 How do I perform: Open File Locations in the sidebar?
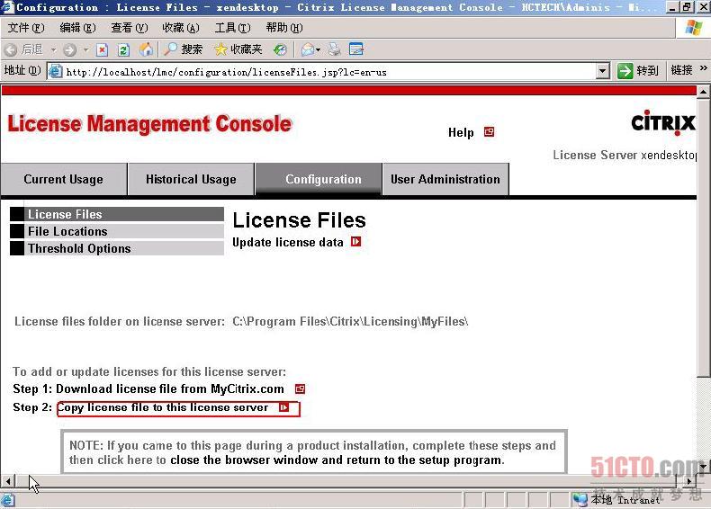(x=117, y=231)
